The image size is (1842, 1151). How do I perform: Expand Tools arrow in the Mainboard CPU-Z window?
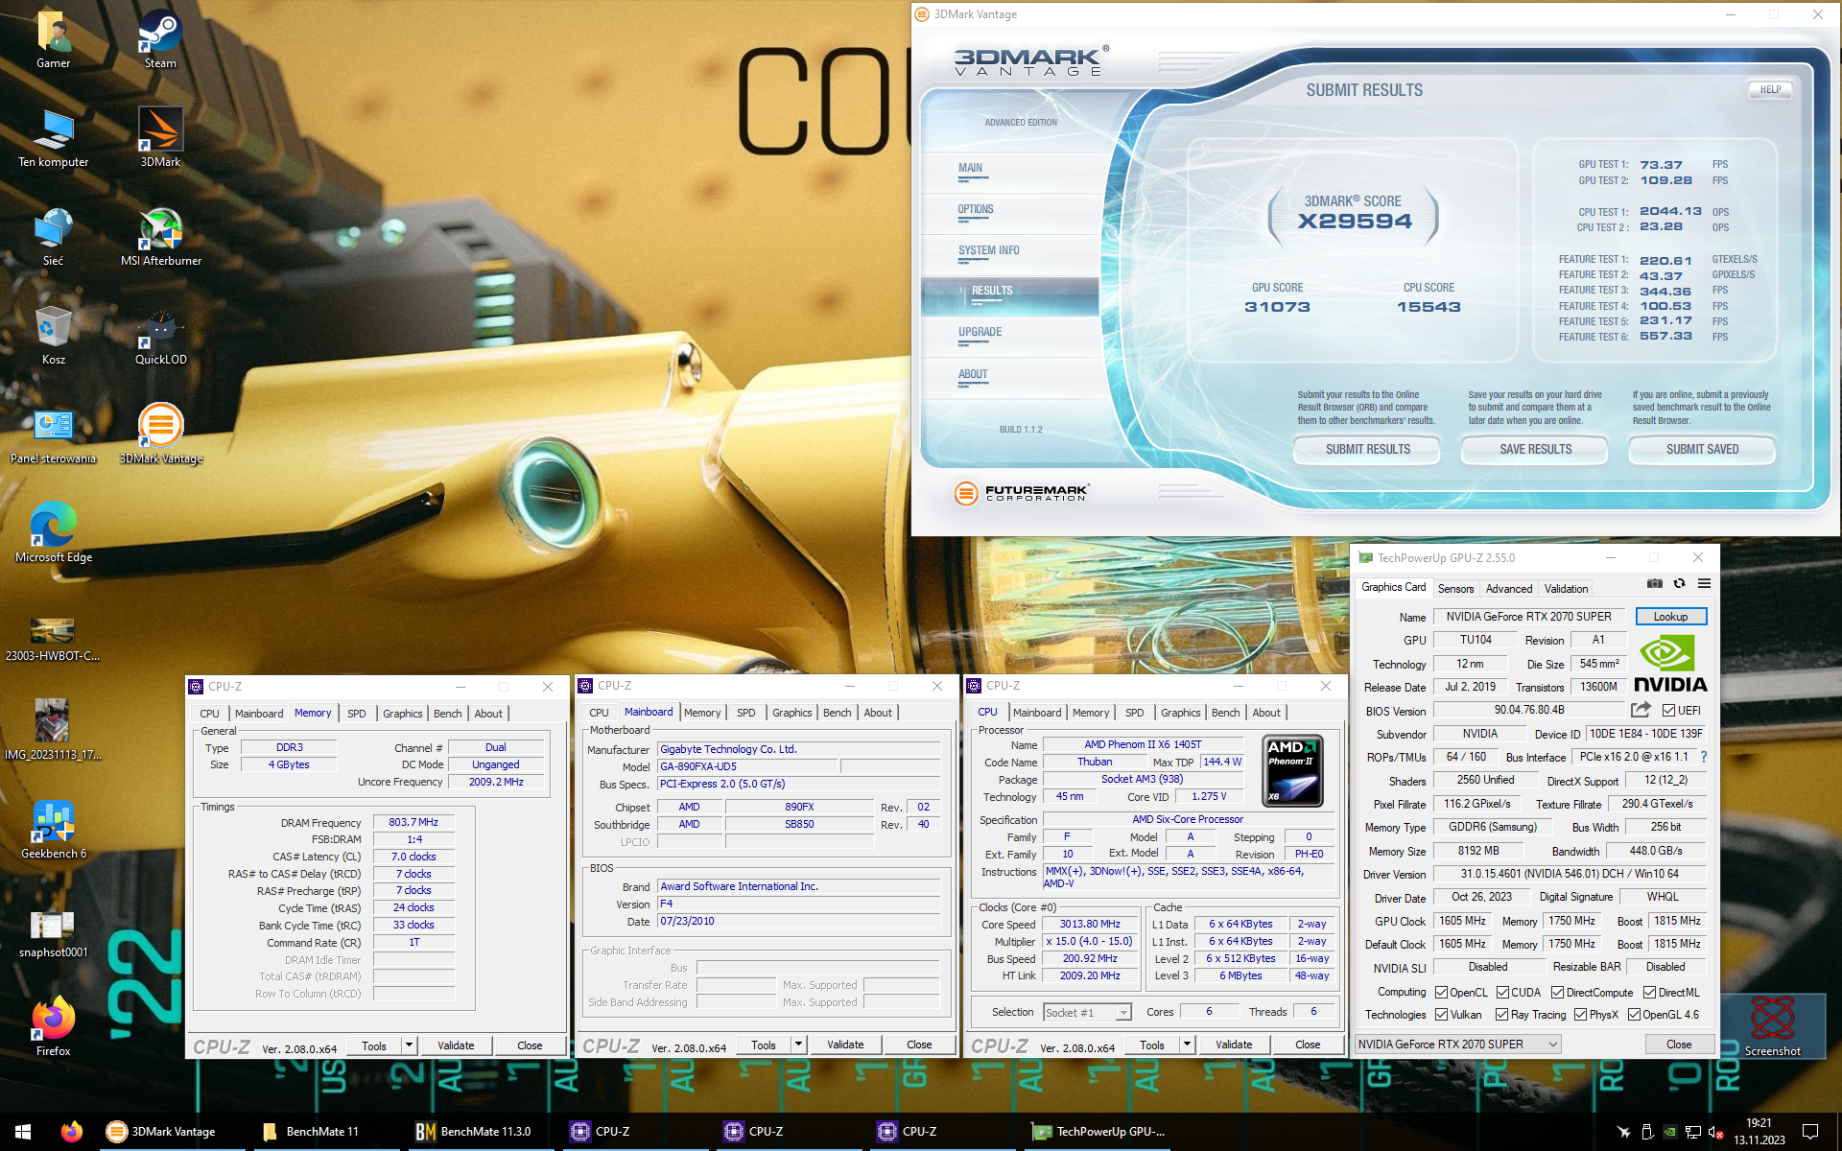(798, 1045)
